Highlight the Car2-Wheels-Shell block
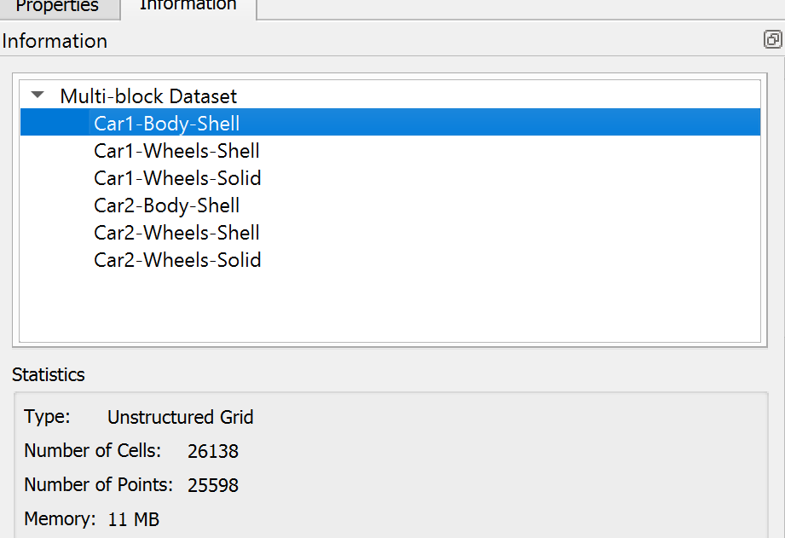The image size is (785, 538). pos(176,233)
